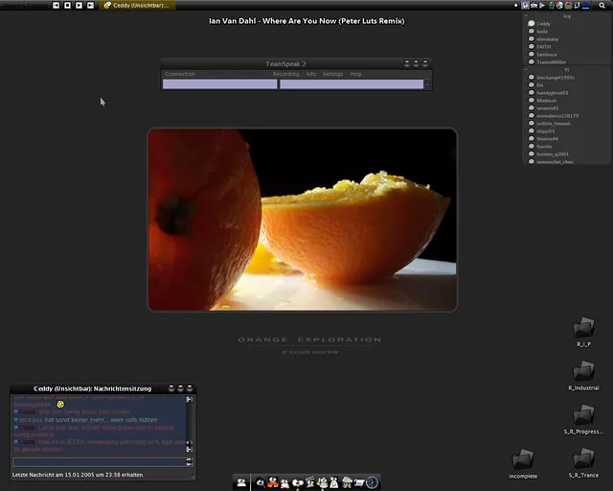This screenshot has height=491, width=613.
Task: Click the first penguin dock icon
Action: click(x=241, y=482)
